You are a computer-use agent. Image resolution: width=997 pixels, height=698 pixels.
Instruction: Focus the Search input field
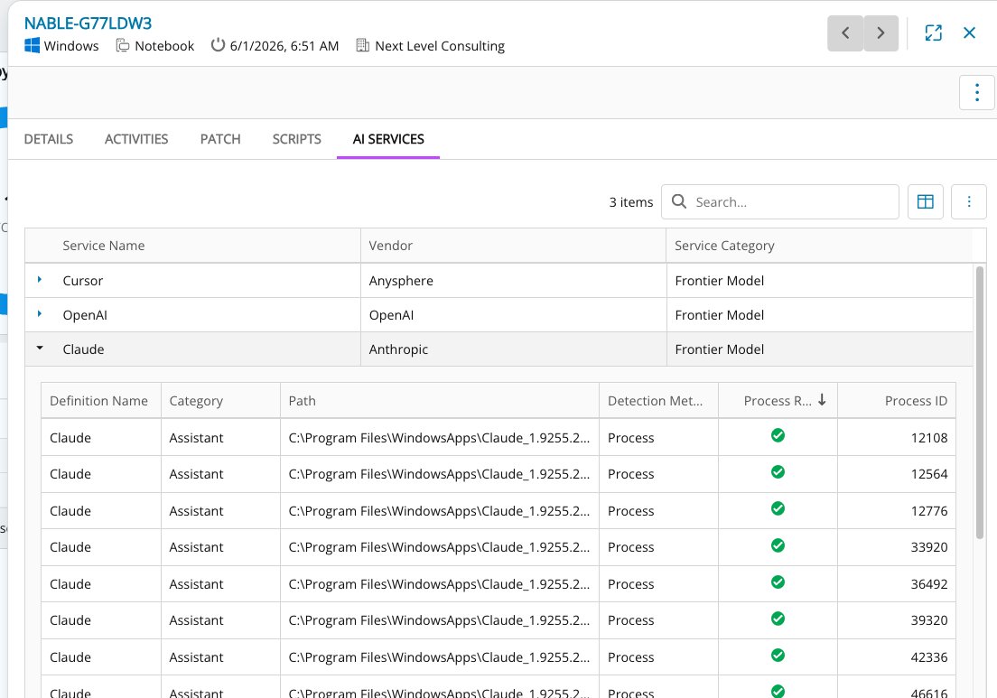[x=779, y=202]
